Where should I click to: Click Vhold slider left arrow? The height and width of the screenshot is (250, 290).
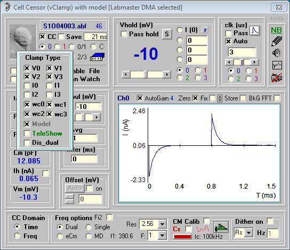point(126,74)
